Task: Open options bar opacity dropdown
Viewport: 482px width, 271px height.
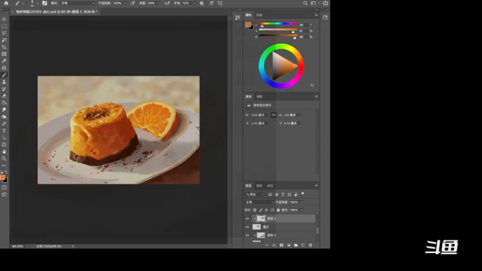Action: click(125, 4)
